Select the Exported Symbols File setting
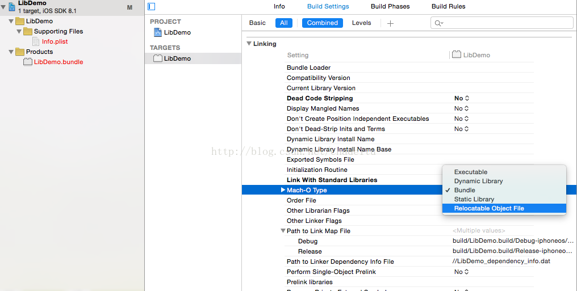Viewport: 577px width, 291px height. 320,159
